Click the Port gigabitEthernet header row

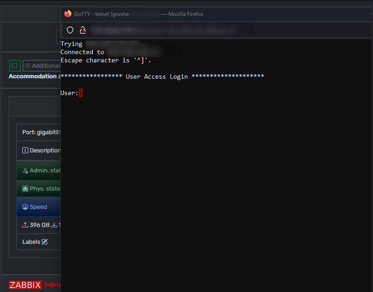[39, 132]
